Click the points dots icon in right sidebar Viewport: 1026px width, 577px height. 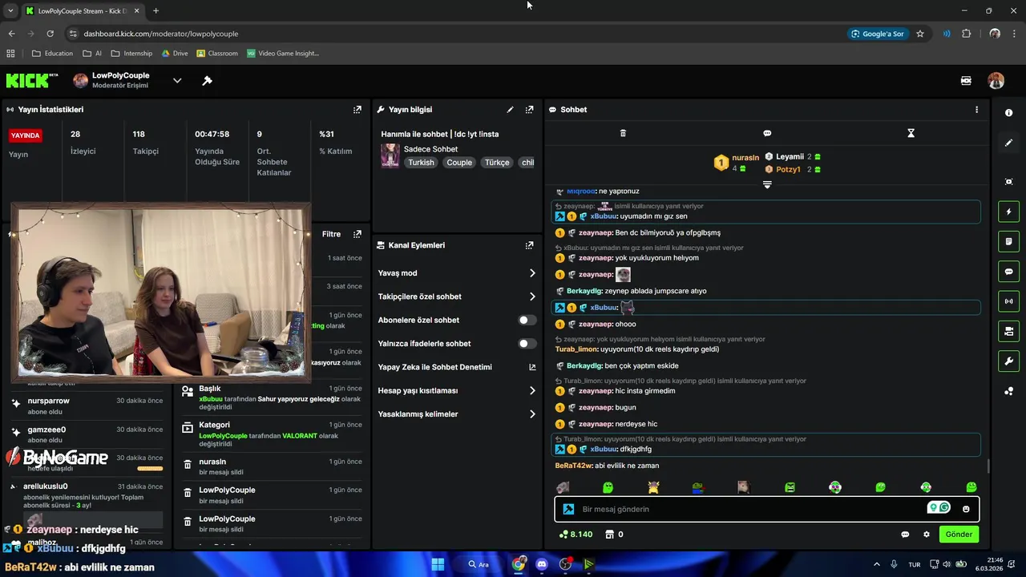1008,391
